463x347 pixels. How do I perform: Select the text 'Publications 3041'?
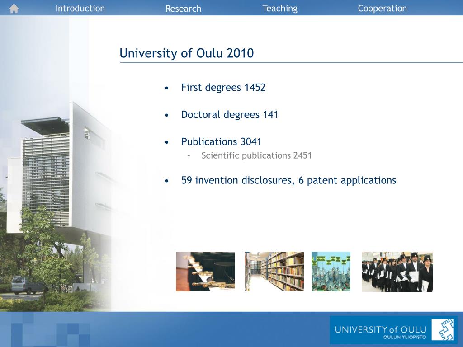pos(221,141)
